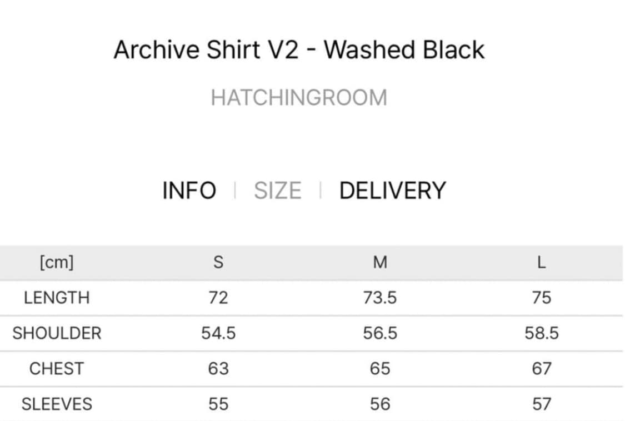Select the L size column header
Image resolution: width=625 pixels, height=421 pixels.
[542, 262]
